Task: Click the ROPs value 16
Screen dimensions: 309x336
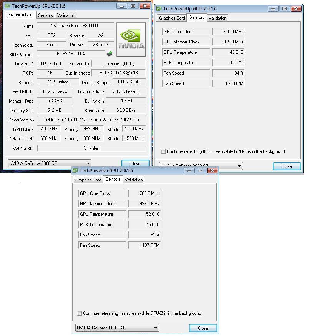Action: pos(50,72)
